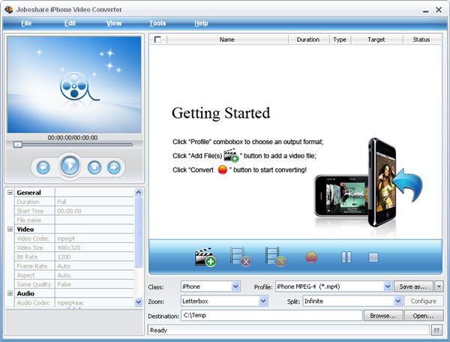
Task: Minimize the converter window
Action: tap(425, 10)
